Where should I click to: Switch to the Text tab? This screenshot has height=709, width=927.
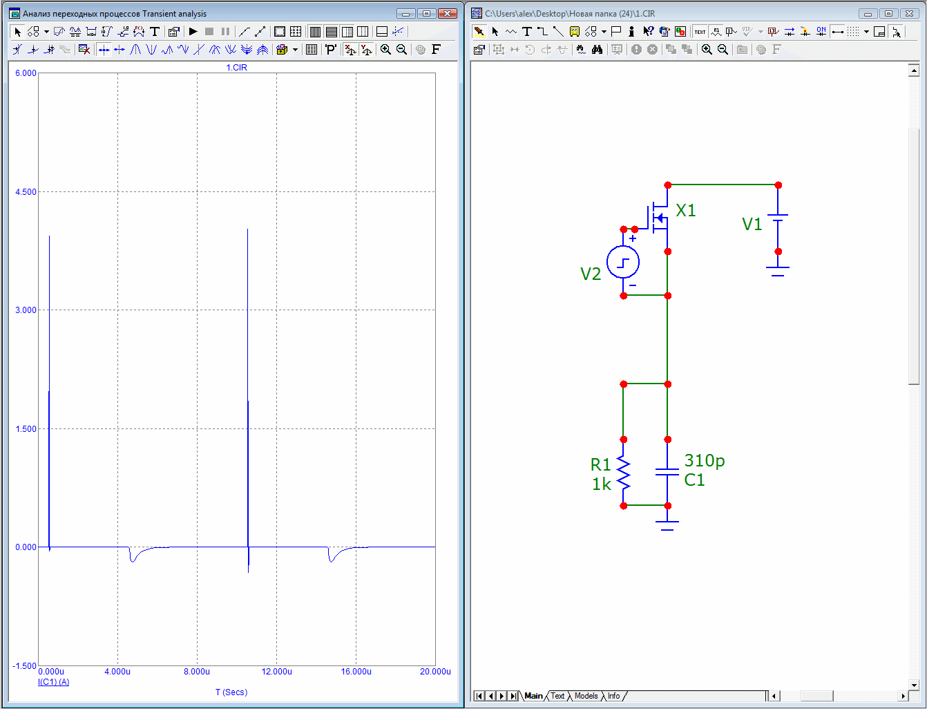[x=557, y=696]
